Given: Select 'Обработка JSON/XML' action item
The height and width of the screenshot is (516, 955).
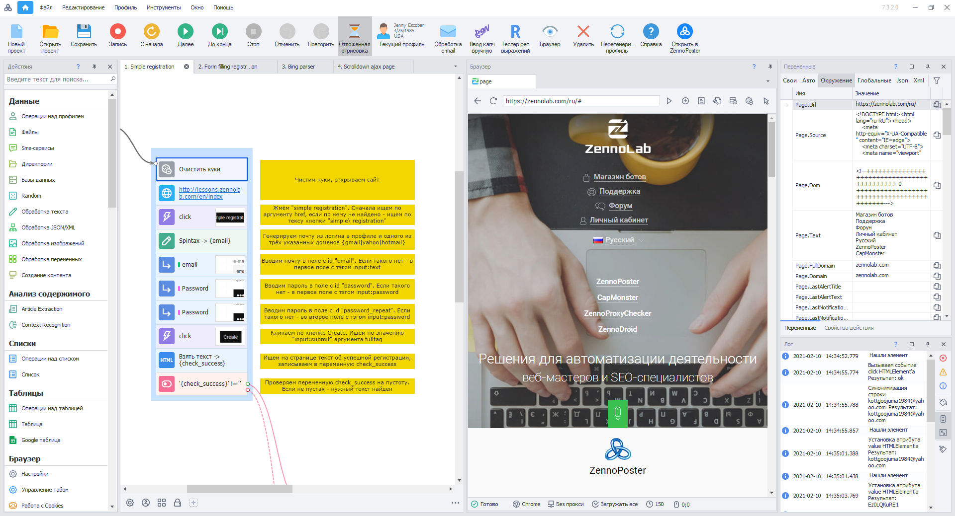Looking at the screenshot, I should 48,227.
